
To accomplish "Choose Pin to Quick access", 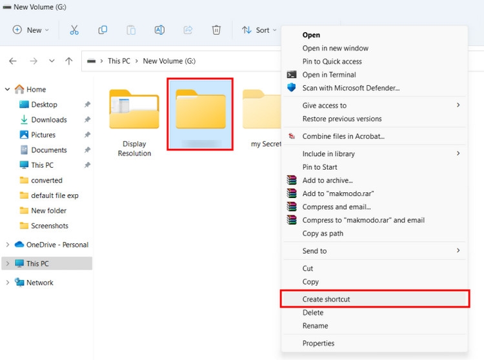I will pos(374,61).
